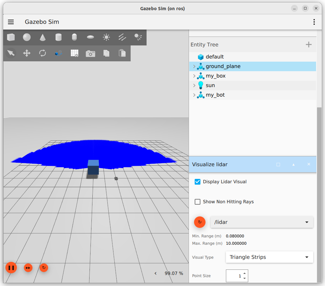Insert a cone shape
Viewport: 325px width, 286px height.
click(x=43, y=37)
